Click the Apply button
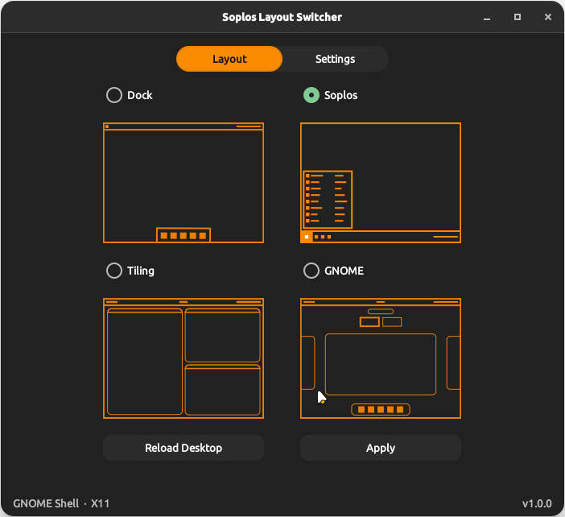Image resolution: width=565 pixels, height=517 pixels. point(381,448)
